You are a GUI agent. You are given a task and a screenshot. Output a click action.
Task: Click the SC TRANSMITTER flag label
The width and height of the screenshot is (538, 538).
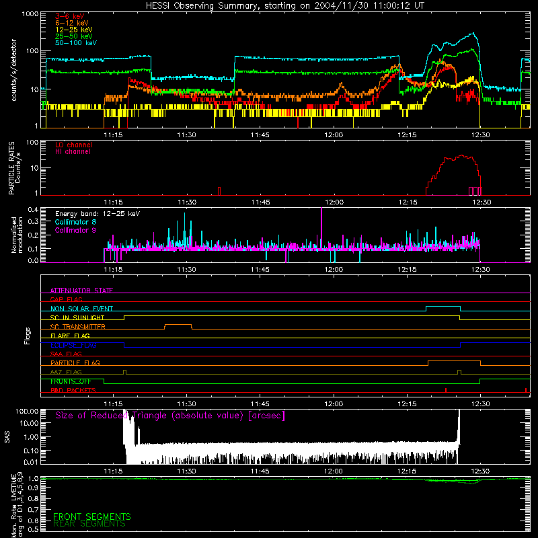coord(78,326)
